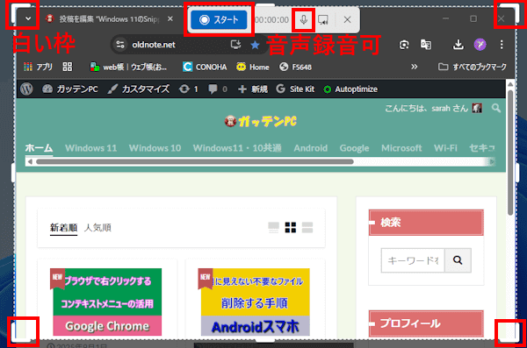Viewport: 527px width, 348px height.
Task: Click the tab groups grid icon in bookmarks bar
Action: coord(68,67)
